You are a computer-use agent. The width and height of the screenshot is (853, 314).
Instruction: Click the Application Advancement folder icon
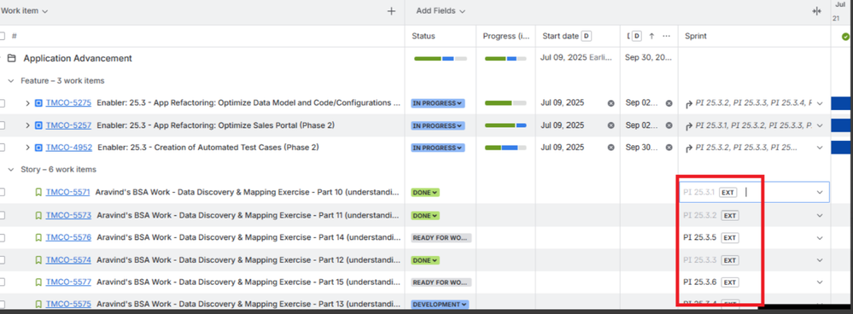click(11, 58)
